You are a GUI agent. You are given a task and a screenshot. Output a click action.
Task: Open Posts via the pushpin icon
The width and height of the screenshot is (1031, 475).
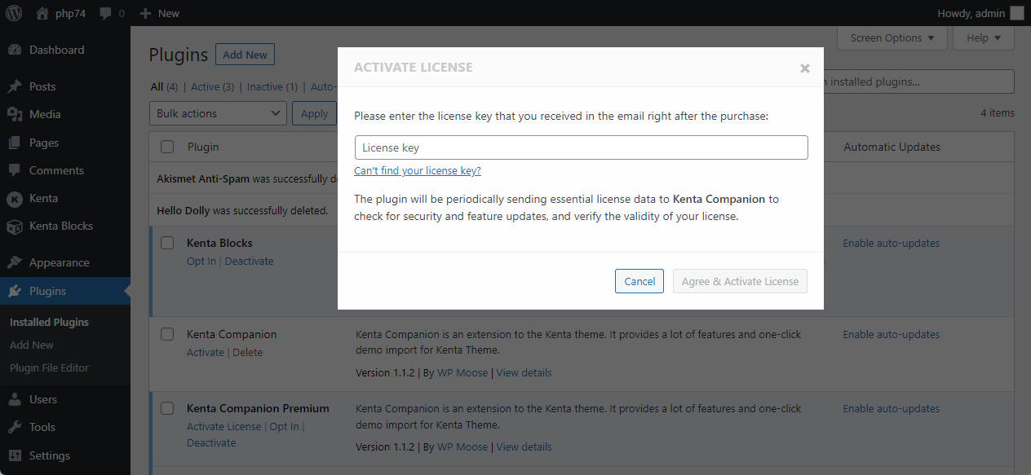(x=15, y=86)
